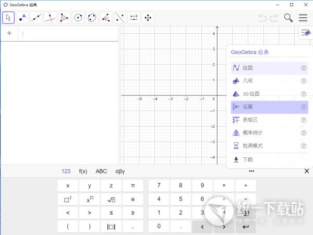Open keyboard more options (three dots)
313x235 pixels.
[x=251, y=171]
